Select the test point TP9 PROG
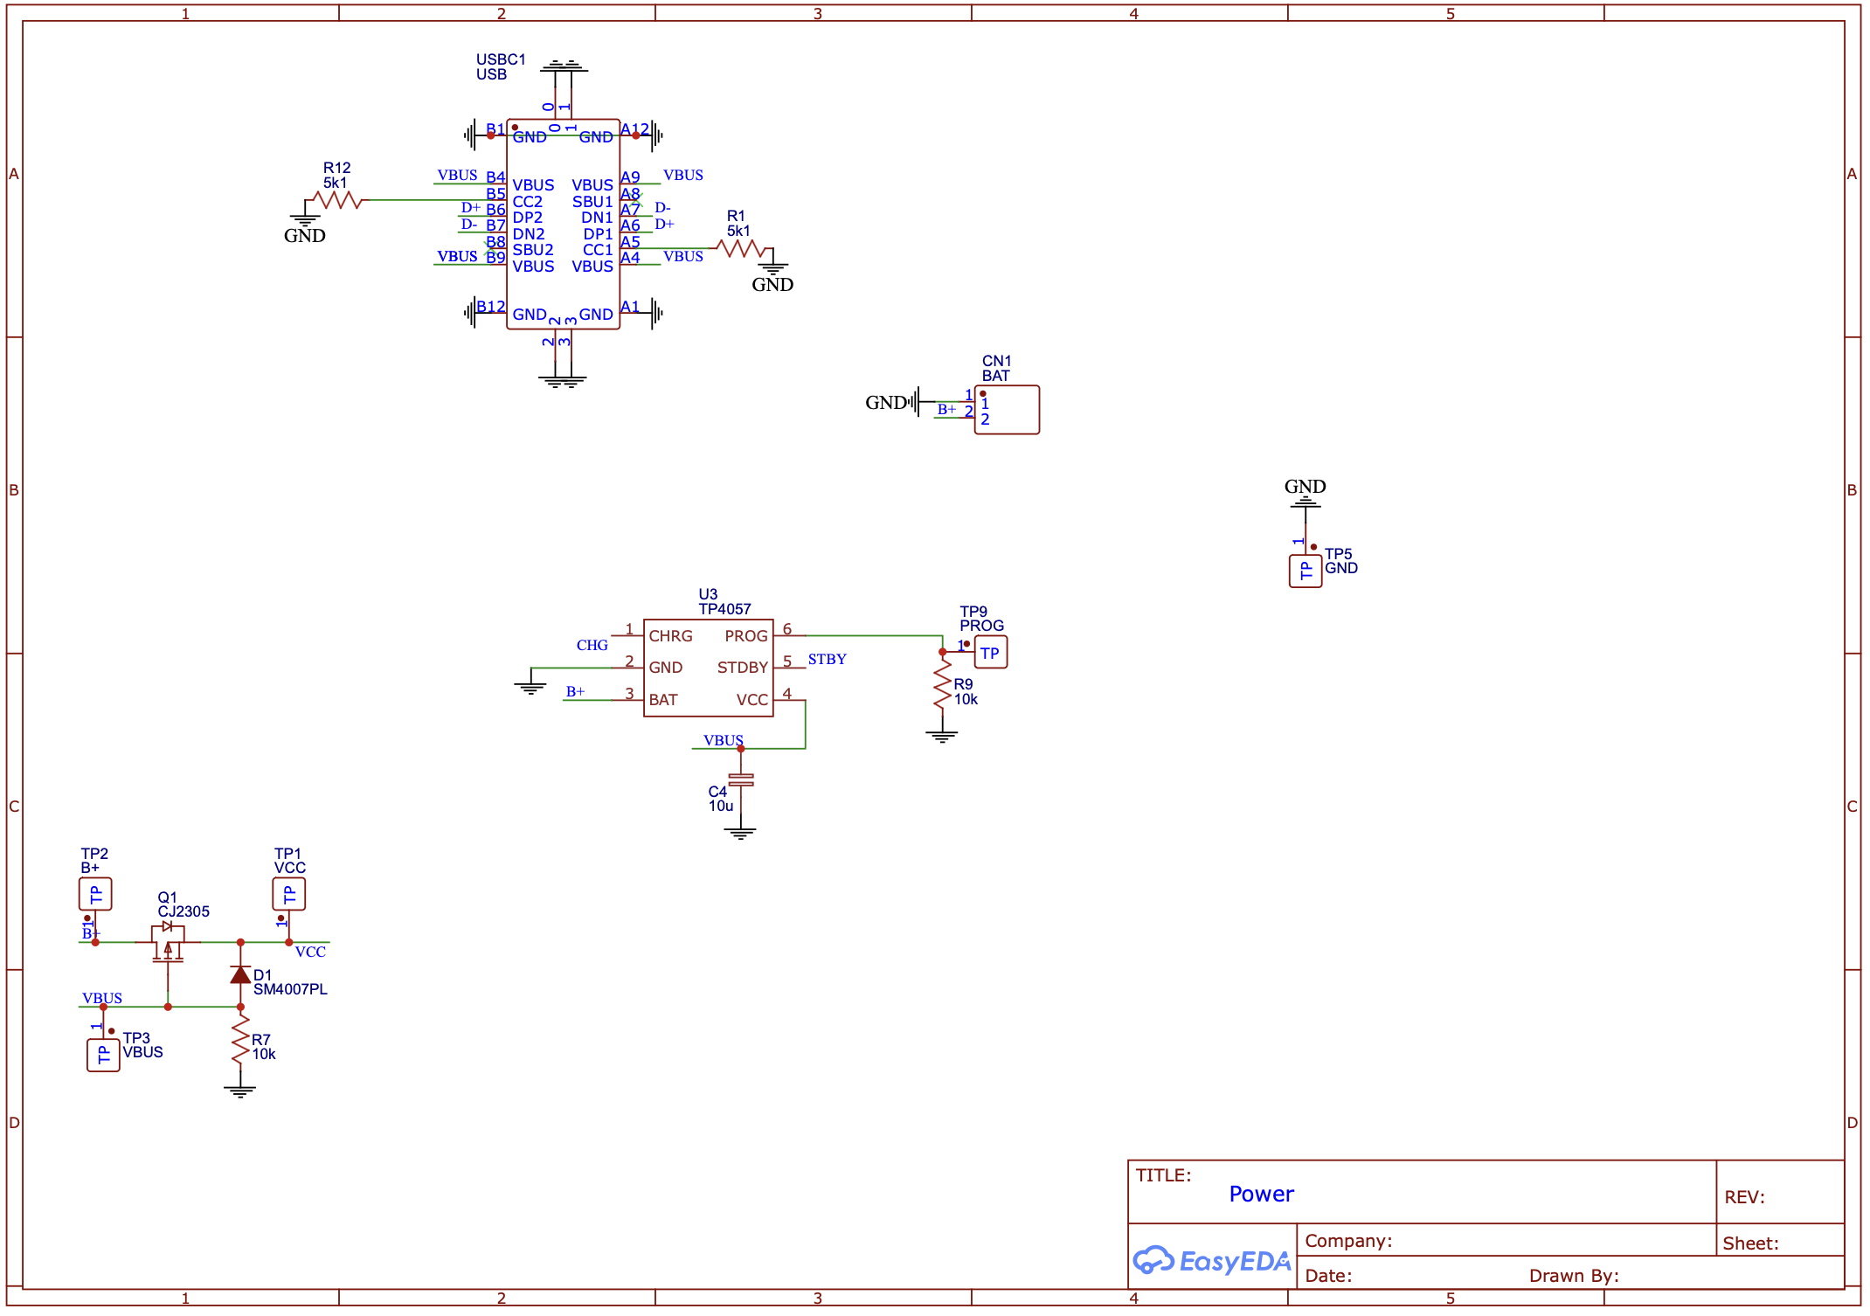Image resolution: width=1870 pixels, height=1316 pixels. click(x=989, y=652)
